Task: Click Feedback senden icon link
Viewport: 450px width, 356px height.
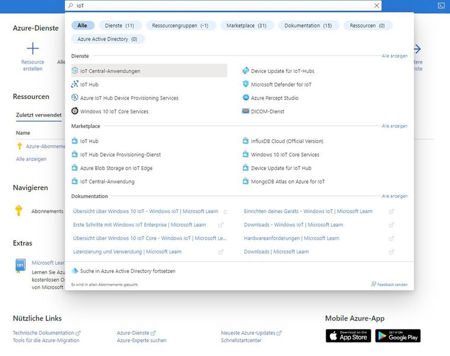Action: 374,284
